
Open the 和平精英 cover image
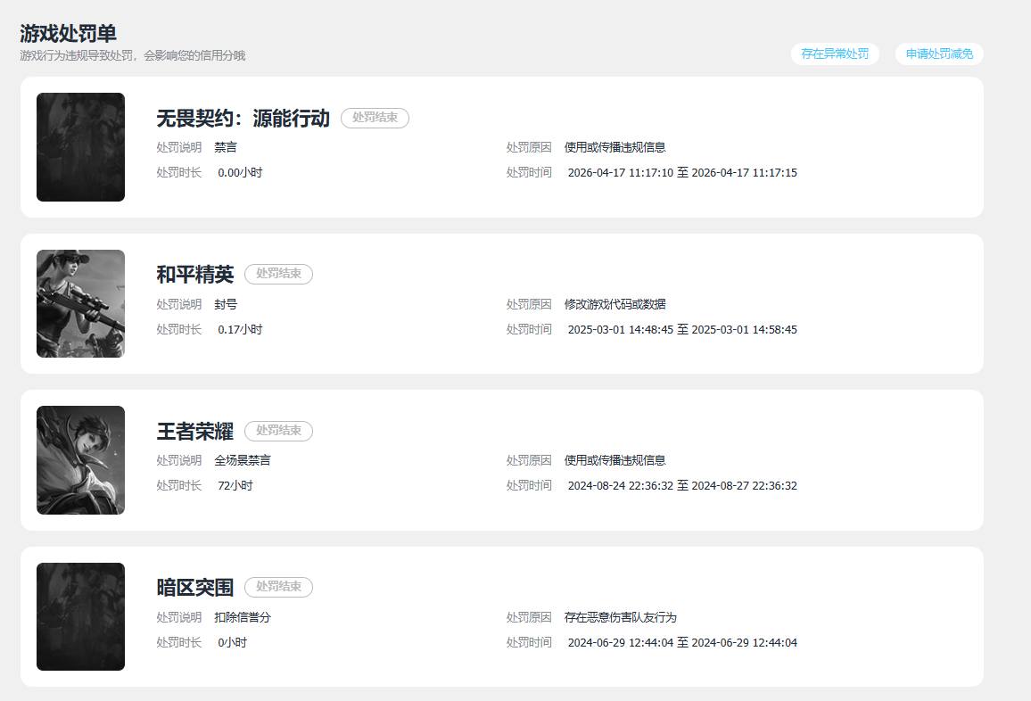[x=80, y=304]
